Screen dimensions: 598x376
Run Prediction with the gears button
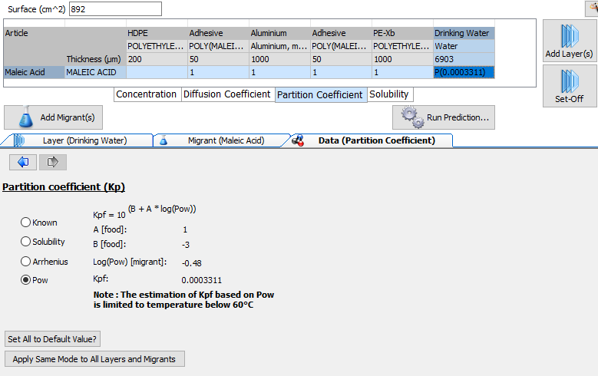coord(444,117)
